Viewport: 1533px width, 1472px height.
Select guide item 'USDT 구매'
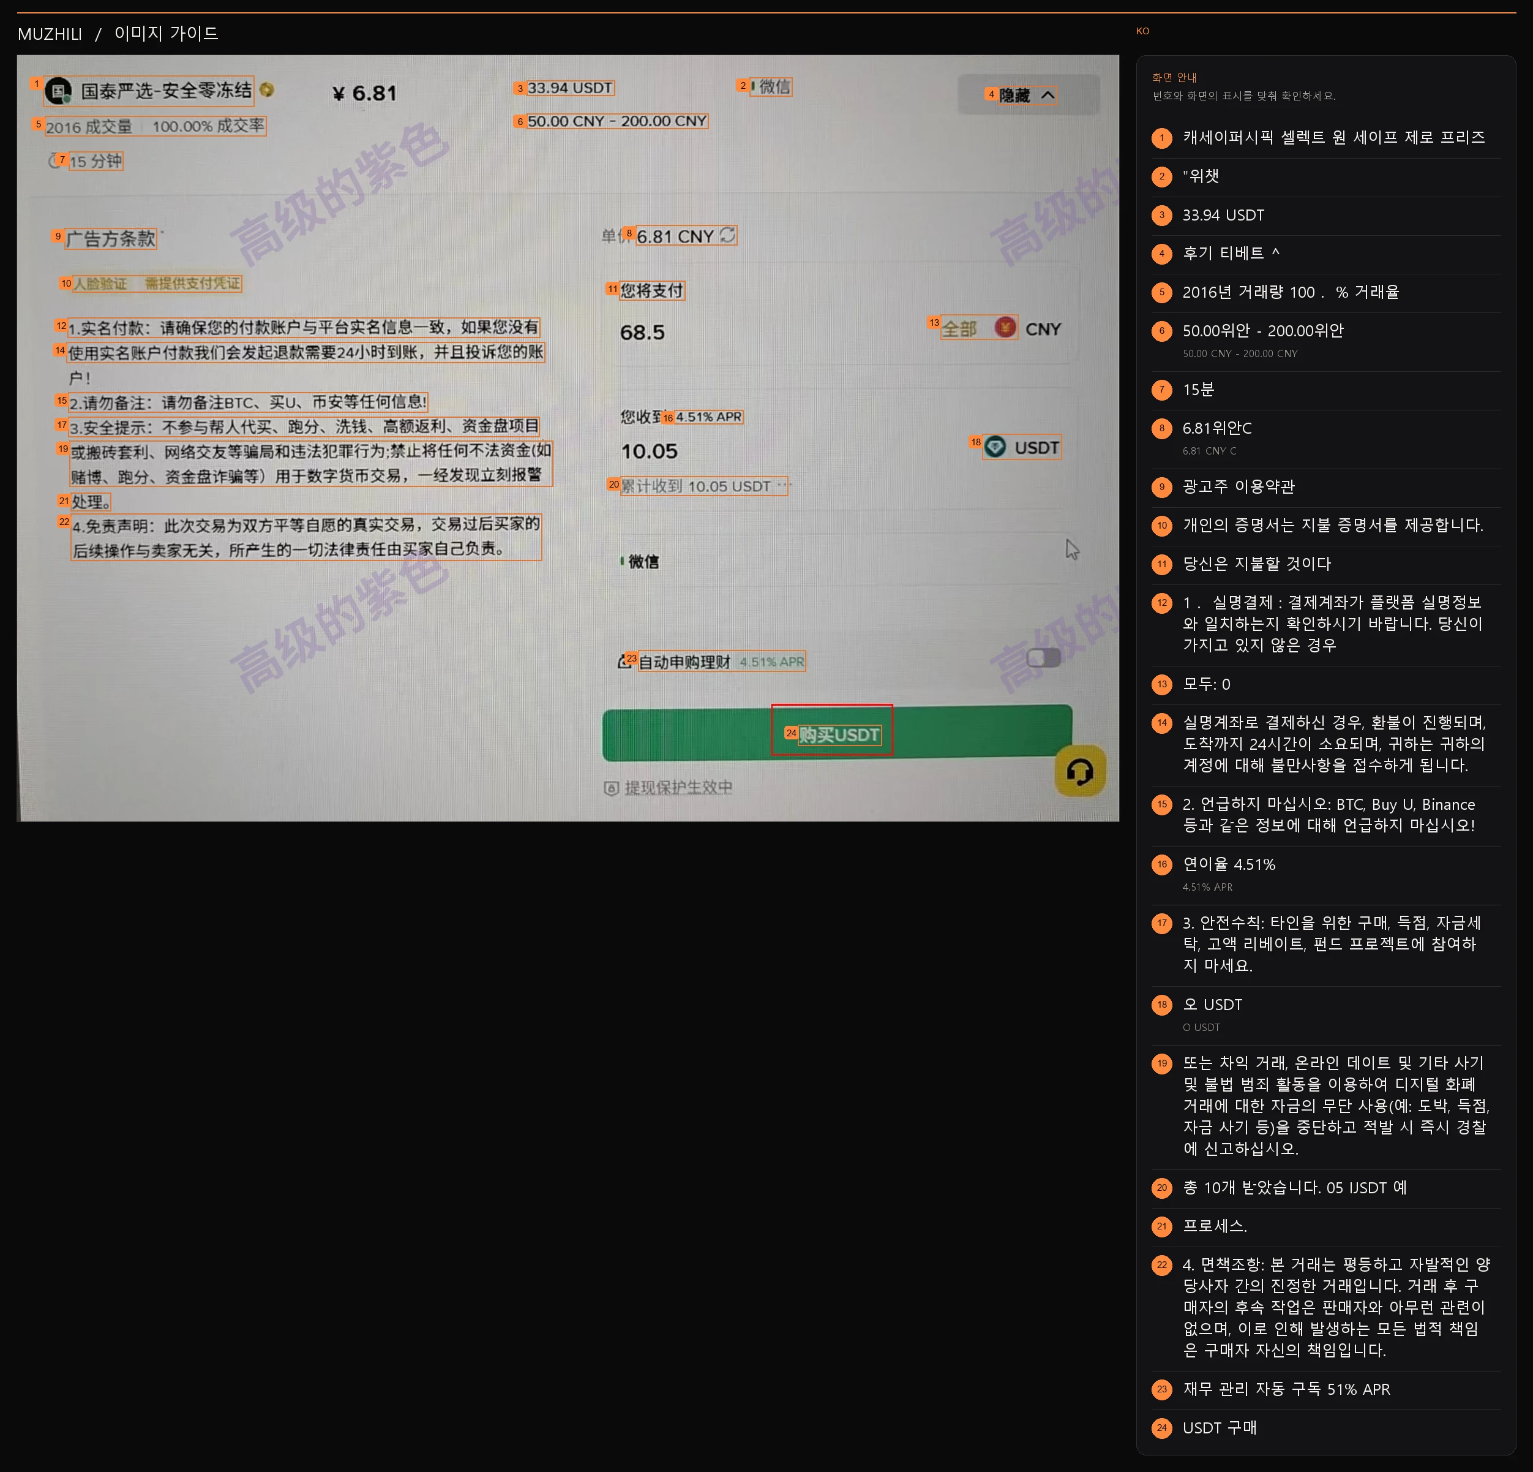click(1325, 1428)
